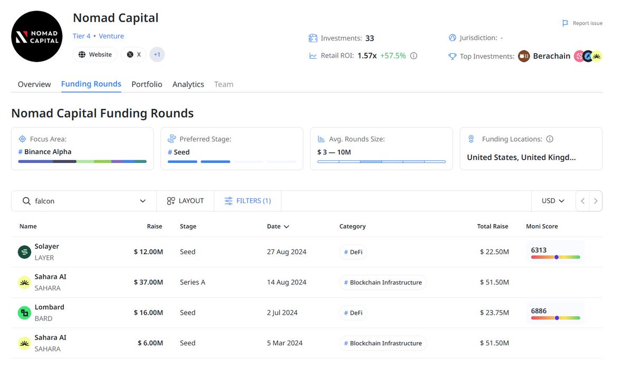
Task: Click Blockchain Infrastructure tag in 5 Mar 2024 row
Action: 383,343
